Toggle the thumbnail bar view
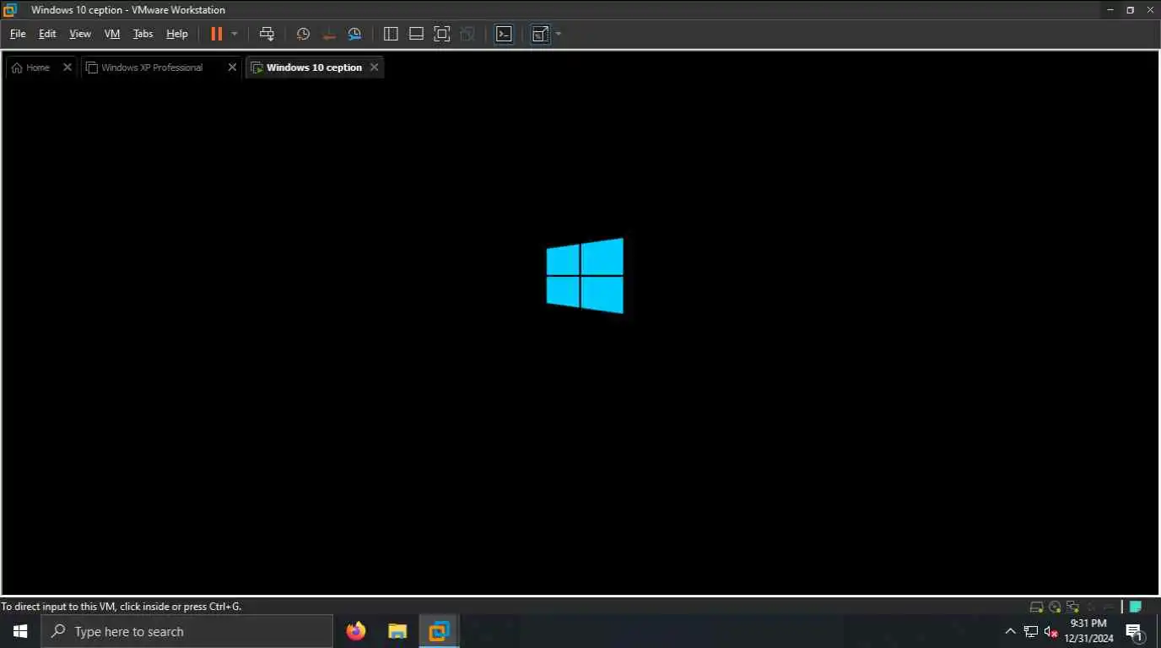 [x=416, y=34]
